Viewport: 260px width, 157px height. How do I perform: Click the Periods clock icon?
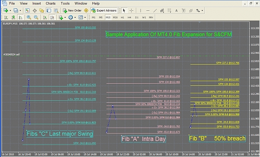click(71, 17)
